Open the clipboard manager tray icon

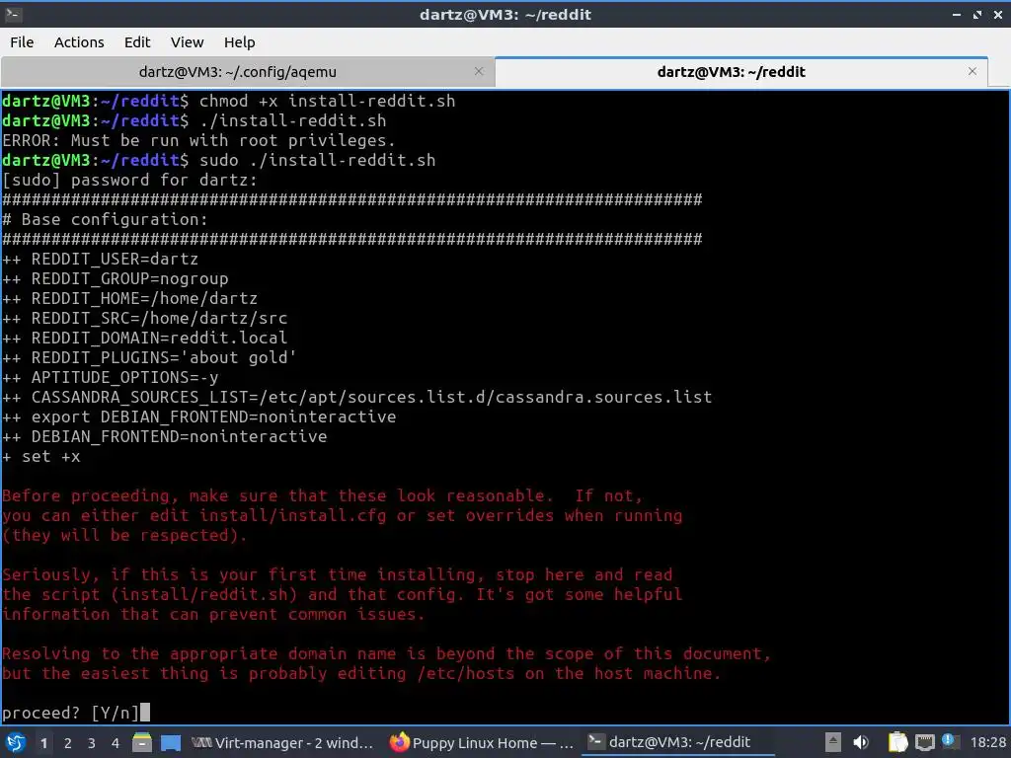point(897,742)
